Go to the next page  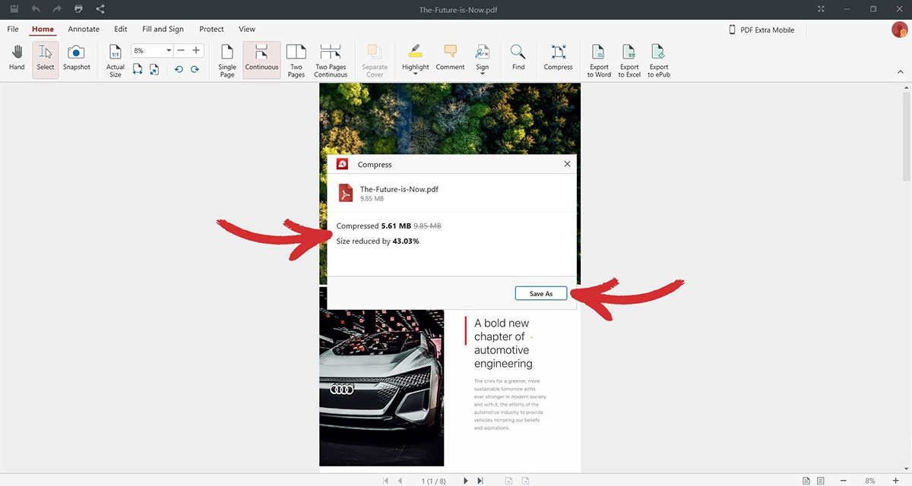[466, 481]
